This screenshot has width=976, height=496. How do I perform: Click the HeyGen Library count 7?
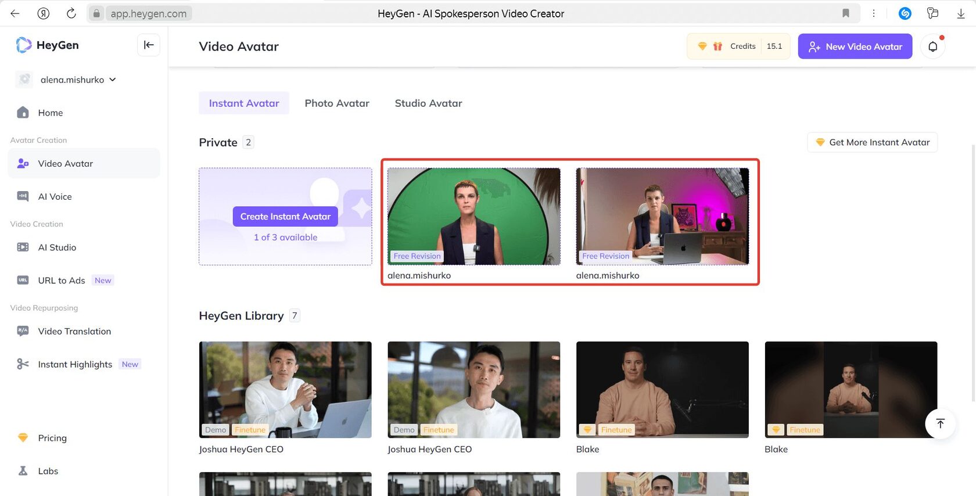coord(295,316)
